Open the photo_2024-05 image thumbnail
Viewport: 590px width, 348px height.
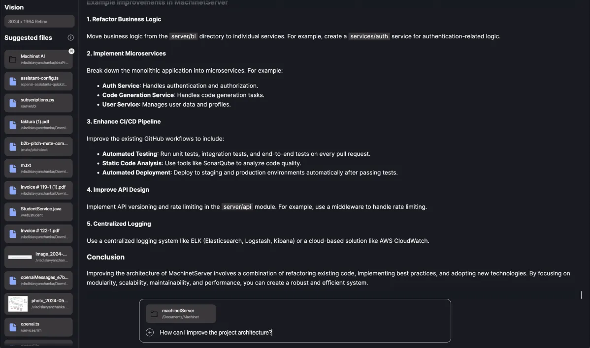[18, 304]
